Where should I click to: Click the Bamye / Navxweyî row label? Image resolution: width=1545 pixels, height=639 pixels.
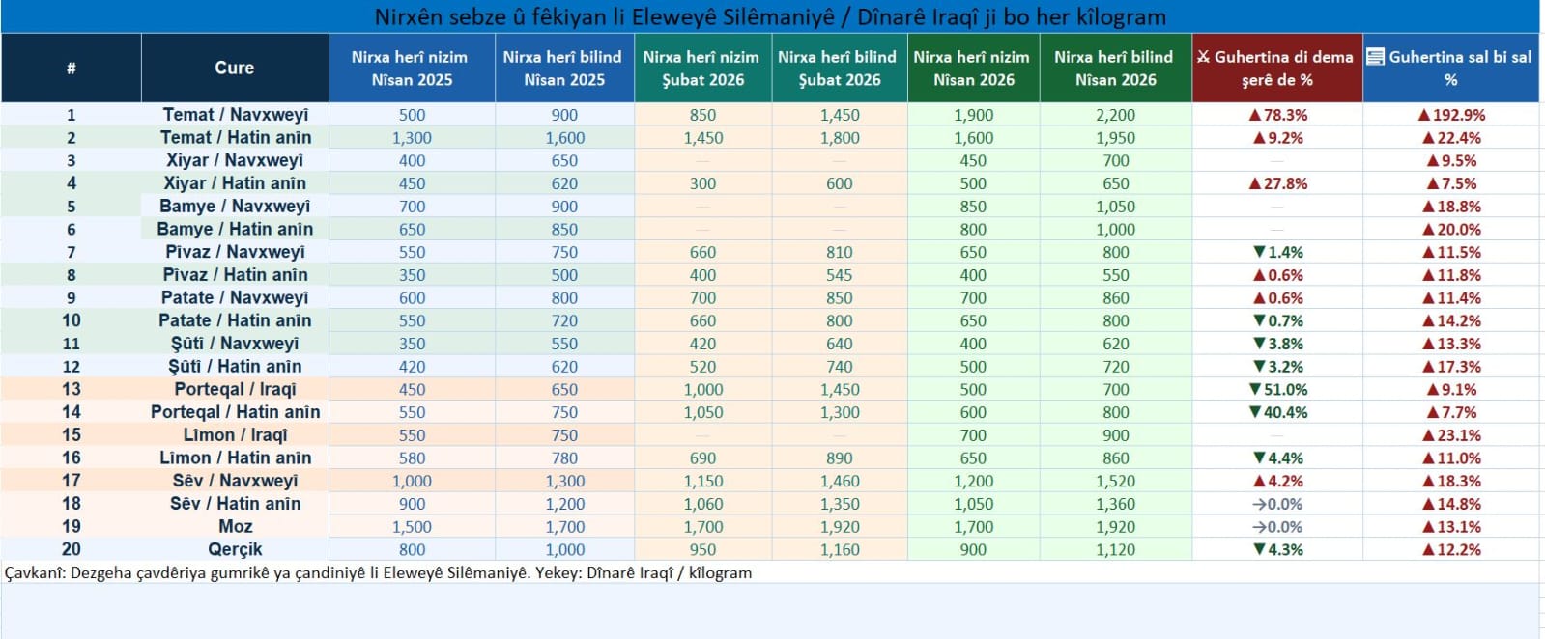tap(235, 207)
